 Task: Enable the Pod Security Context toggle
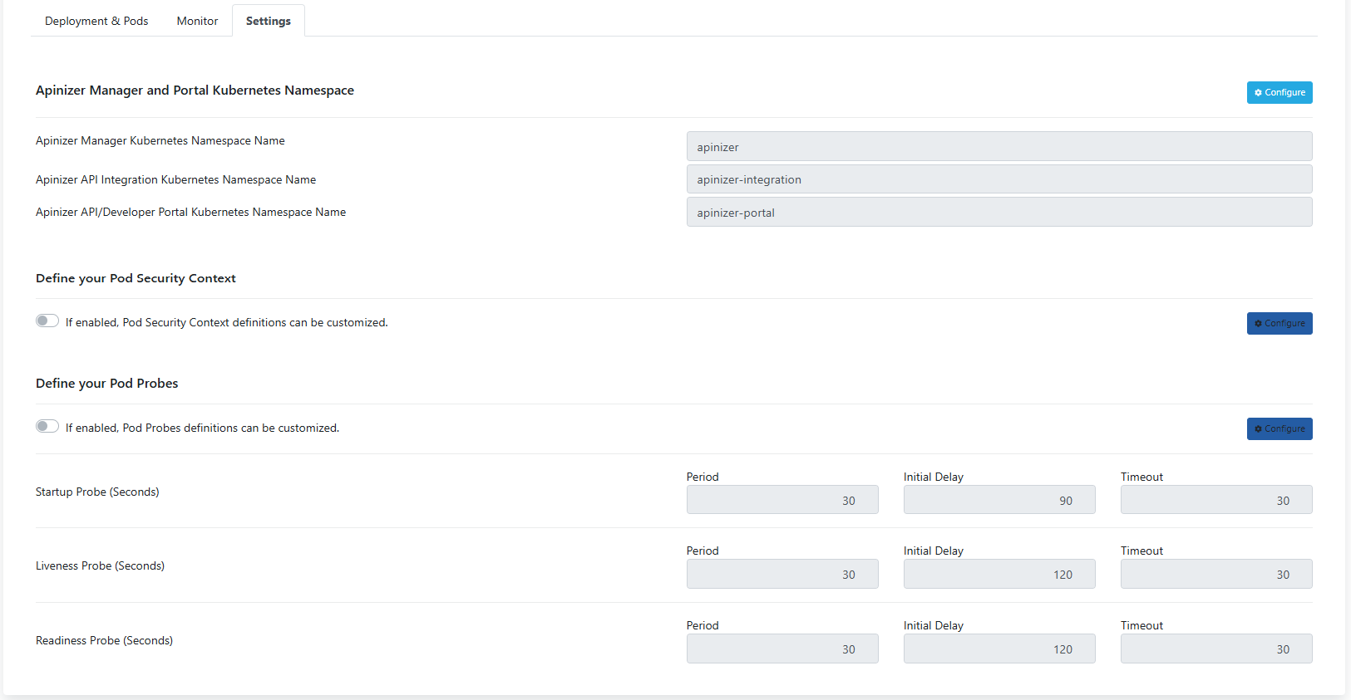click(47, 321)
